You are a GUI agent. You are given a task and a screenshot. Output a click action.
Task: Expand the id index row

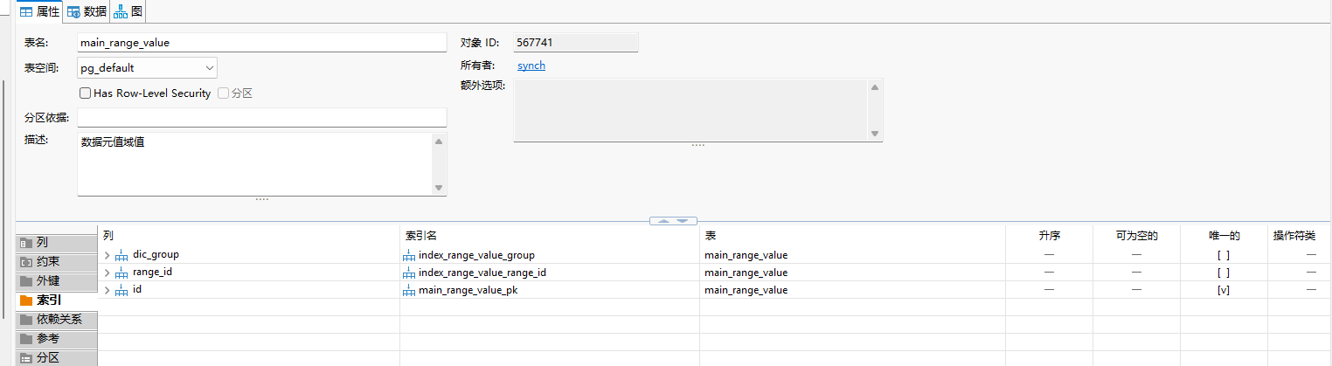click(108, 290)
